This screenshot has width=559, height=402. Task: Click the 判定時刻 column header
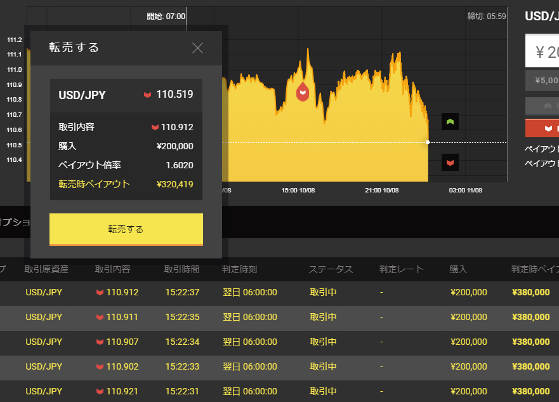point(240,269)
